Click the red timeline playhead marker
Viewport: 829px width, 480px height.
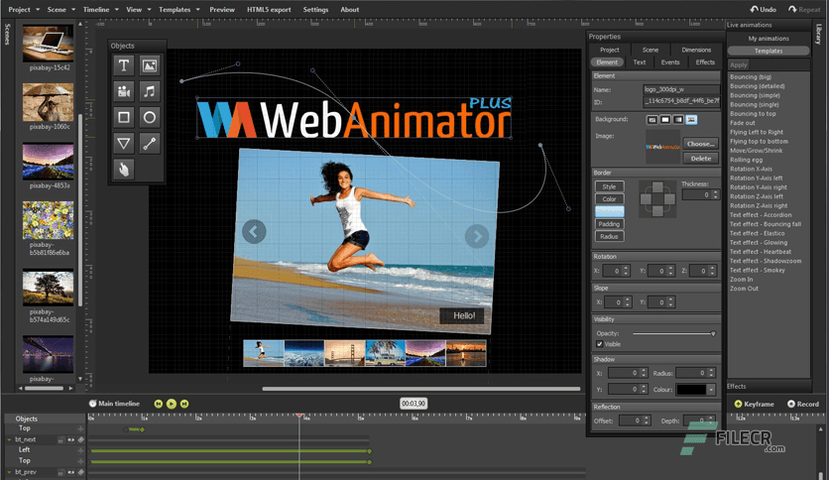pos(299,417)
